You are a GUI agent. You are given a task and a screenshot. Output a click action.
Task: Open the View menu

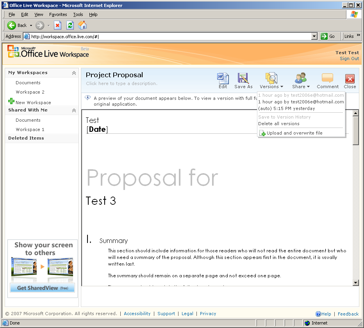point(39,14)
